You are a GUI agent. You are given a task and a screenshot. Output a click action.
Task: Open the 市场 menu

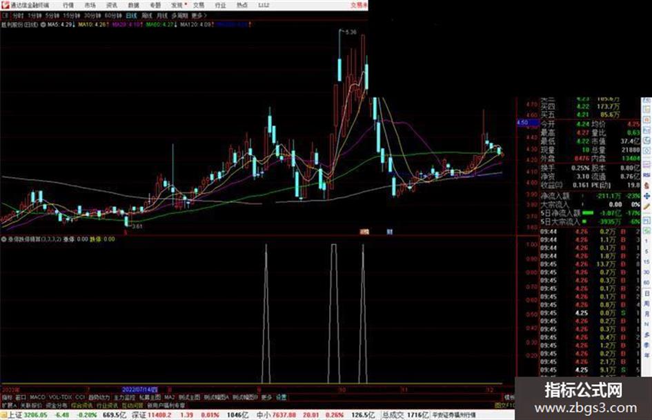pos(90,5)
